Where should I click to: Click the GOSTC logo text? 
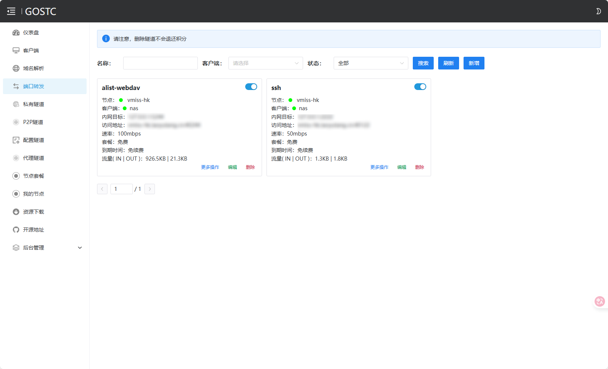(x=41, y=12)
